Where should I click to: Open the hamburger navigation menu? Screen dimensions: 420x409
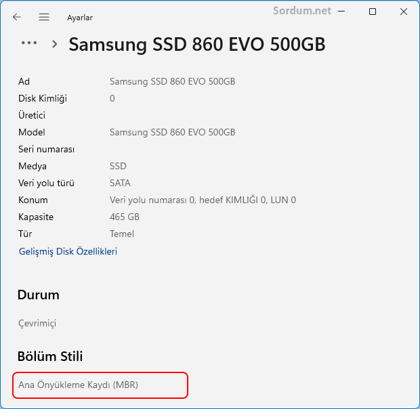click(44, 17)
